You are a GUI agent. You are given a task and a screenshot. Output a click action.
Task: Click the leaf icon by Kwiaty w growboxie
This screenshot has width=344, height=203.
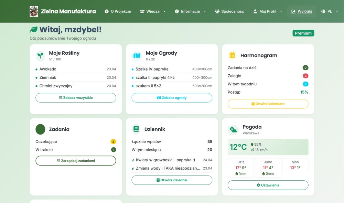(x=133, y=160)
